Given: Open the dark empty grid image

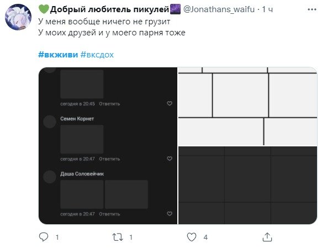Looking at the screenshot, I should coord(247,186).
